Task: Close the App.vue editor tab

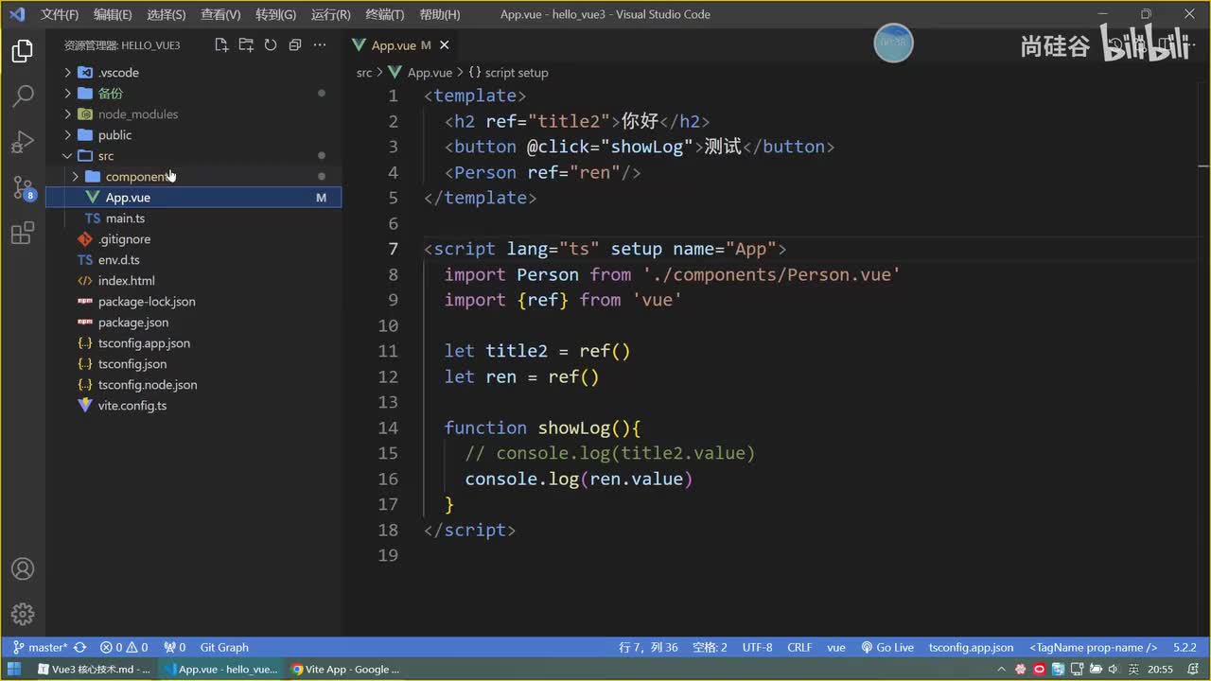Action: (x=445, y=45)
